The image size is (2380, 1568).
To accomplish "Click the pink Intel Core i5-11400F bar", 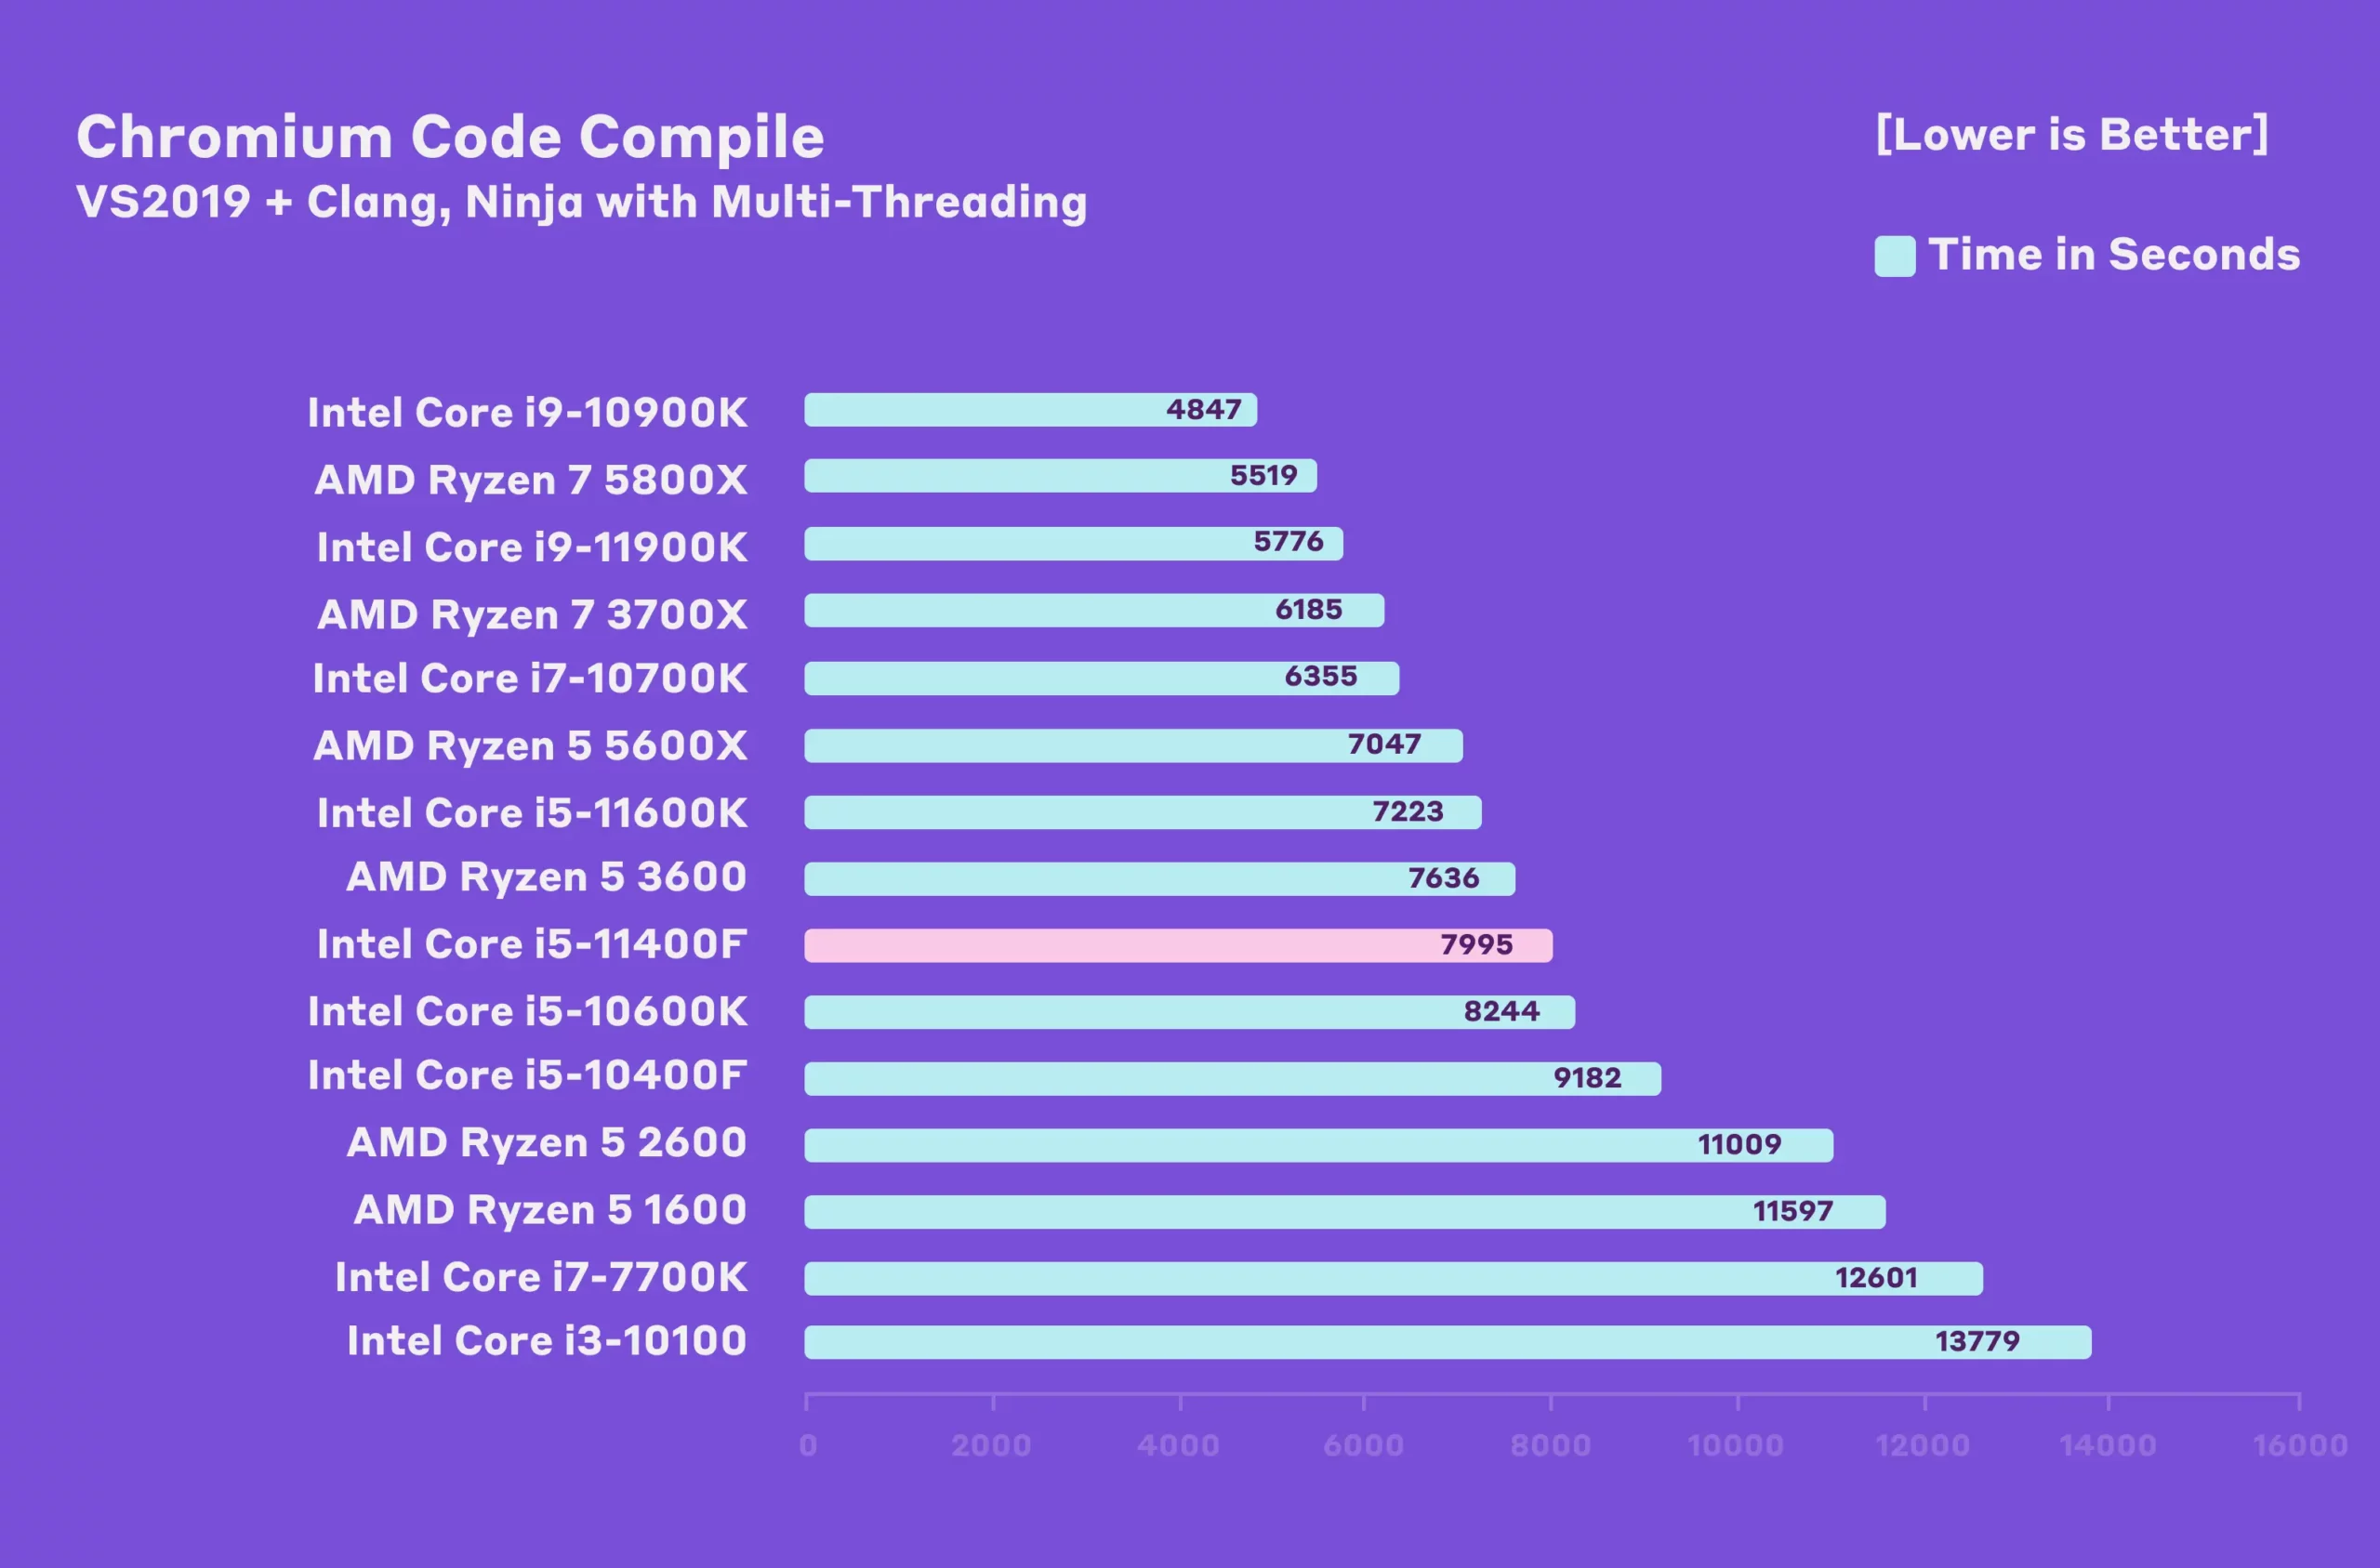I will (x=1177, y=945).
